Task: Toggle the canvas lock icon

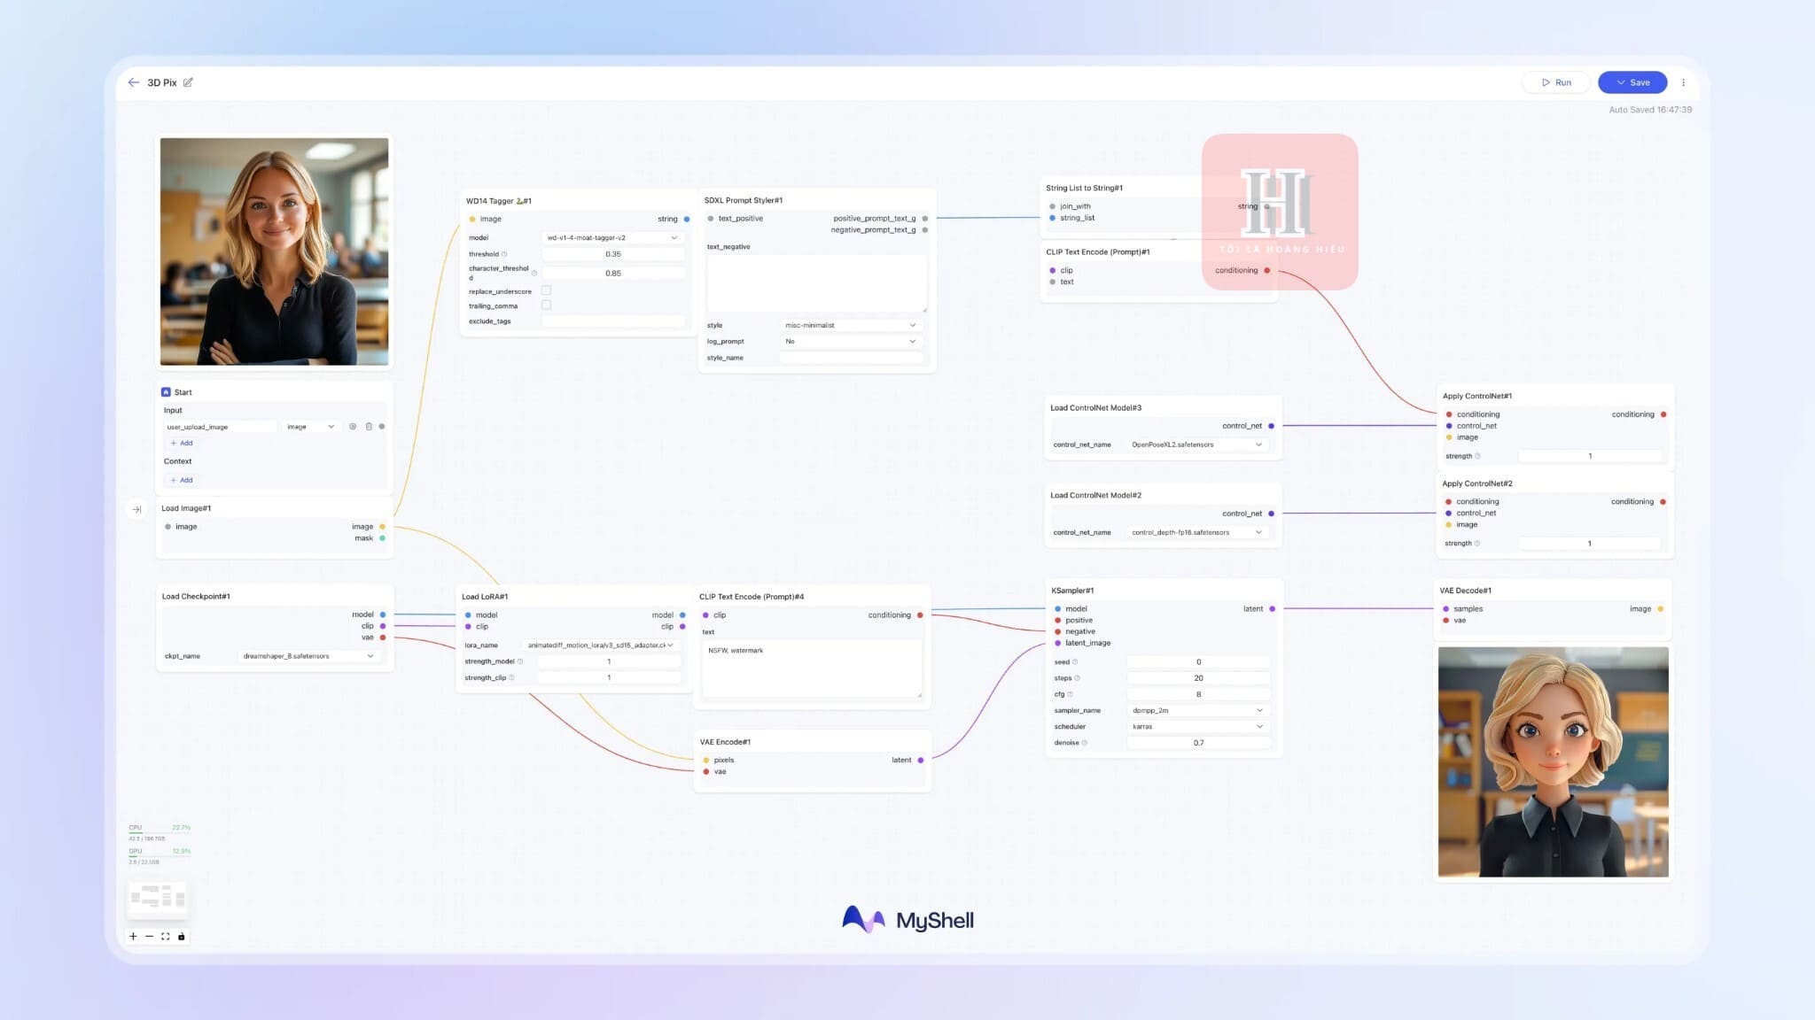Action: coord(182,936)
